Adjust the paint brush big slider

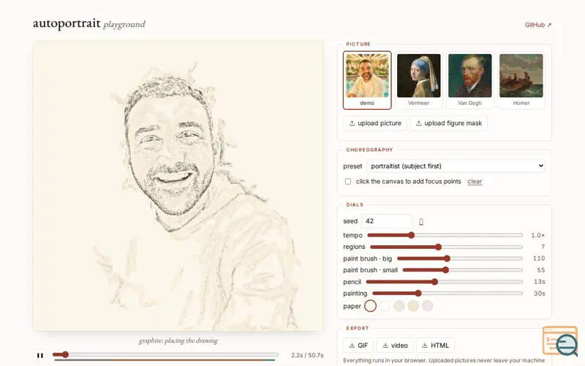pyautogui.click(x=460, y=258)
